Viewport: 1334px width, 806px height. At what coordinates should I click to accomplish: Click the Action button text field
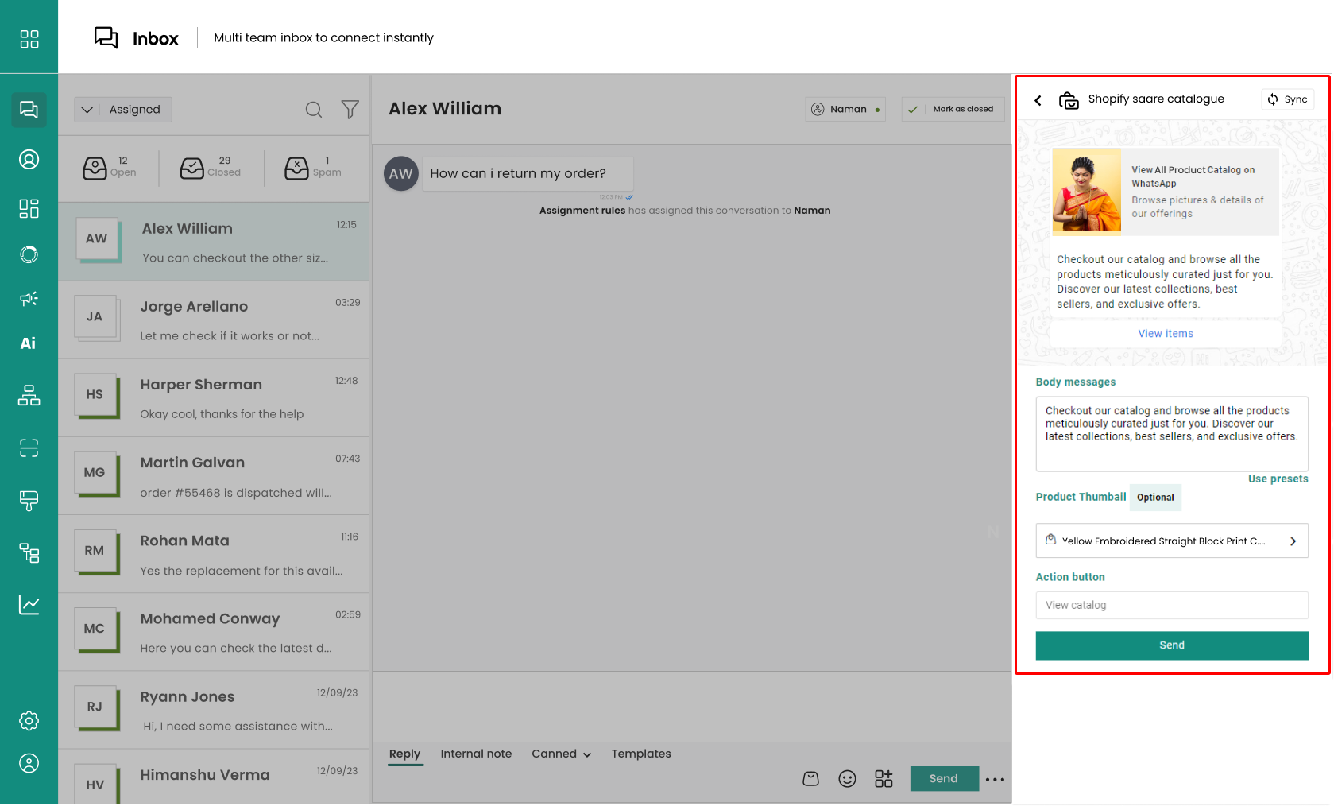[x=1171, y=605]
